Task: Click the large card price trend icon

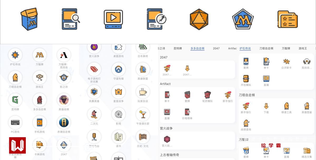Action: click(x=156, y=19)
